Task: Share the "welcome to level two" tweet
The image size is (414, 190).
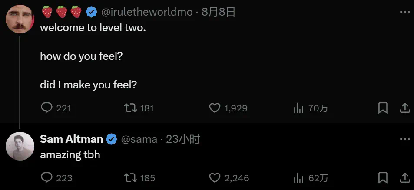Action: [404, 108]
